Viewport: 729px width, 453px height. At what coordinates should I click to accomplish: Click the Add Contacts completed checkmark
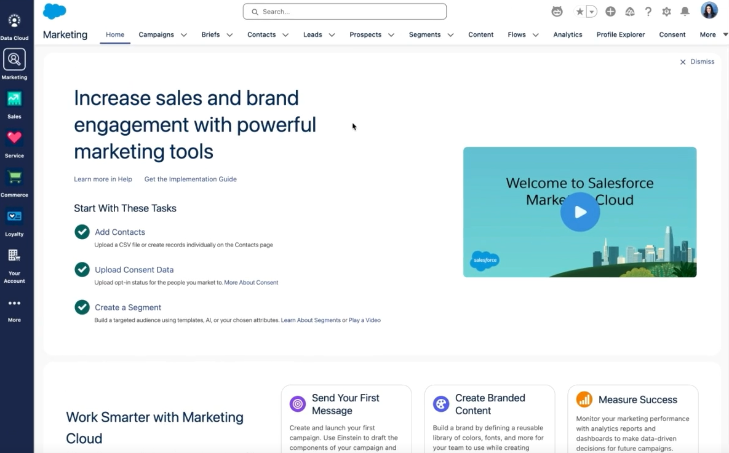click(x=82, y=231)
